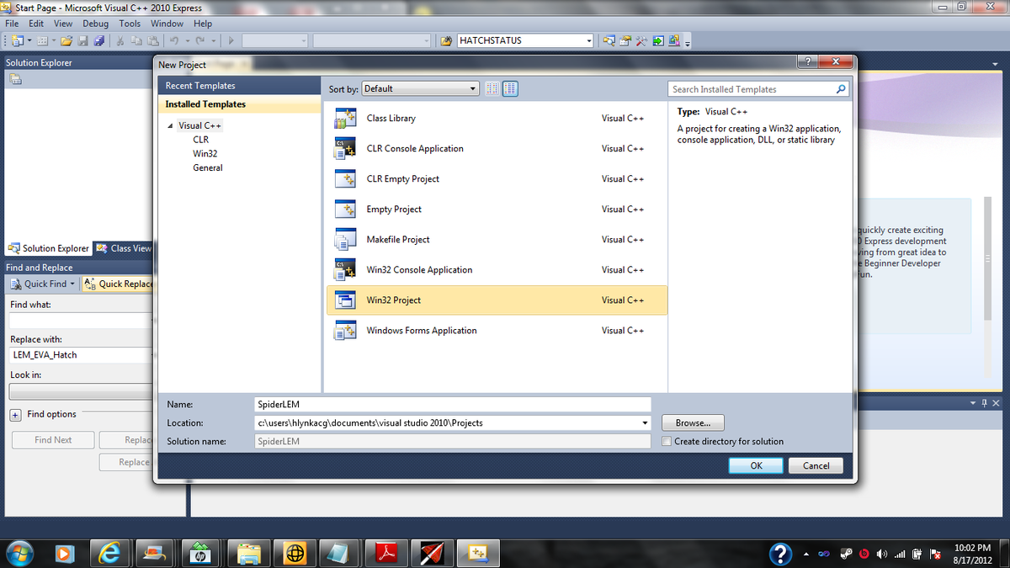The image size is (1010, 568).
Task: Click the Toolbox wrench toolbar icon
Action: 641,40
